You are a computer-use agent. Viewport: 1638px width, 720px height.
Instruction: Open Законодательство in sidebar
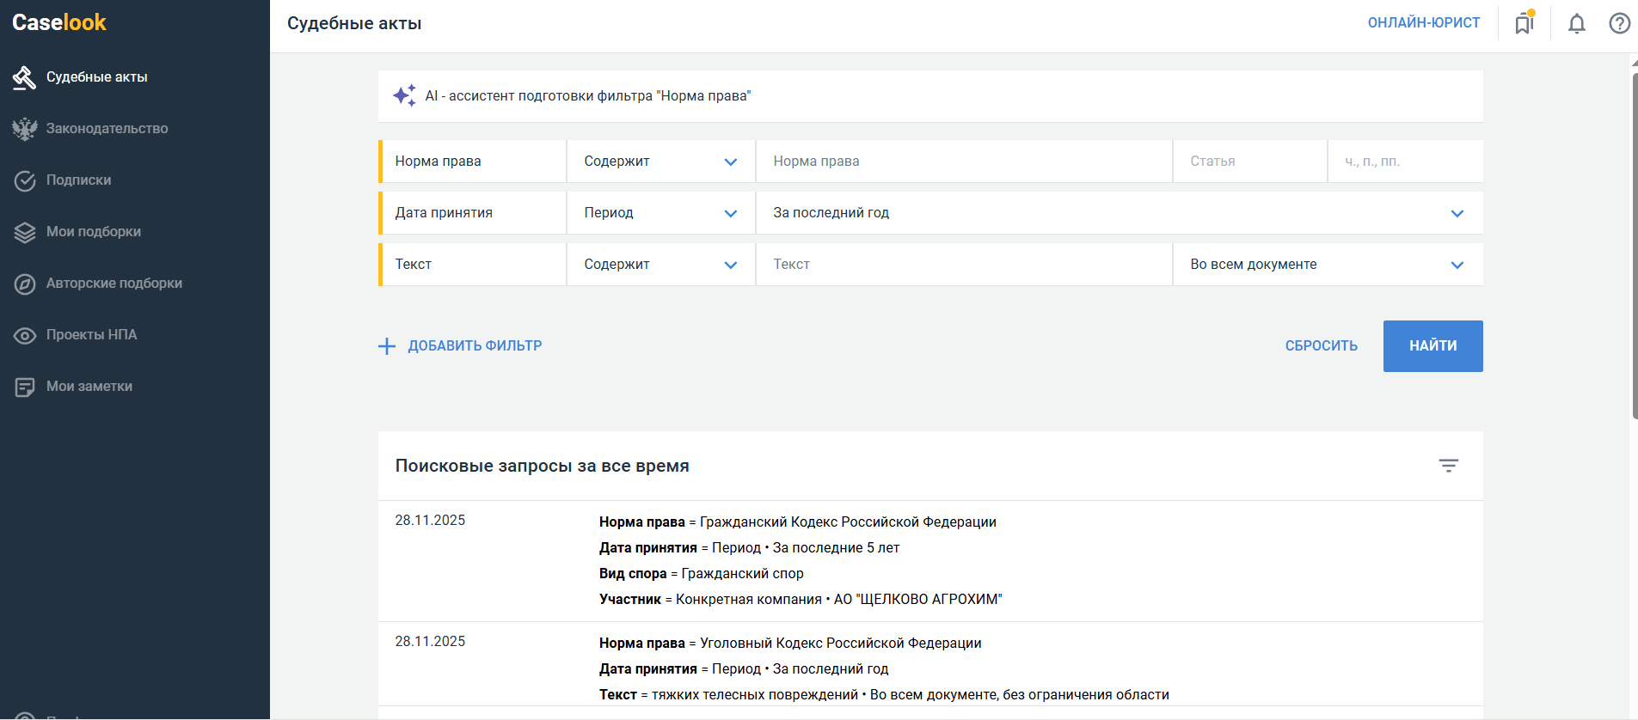[x=107, y=129]
